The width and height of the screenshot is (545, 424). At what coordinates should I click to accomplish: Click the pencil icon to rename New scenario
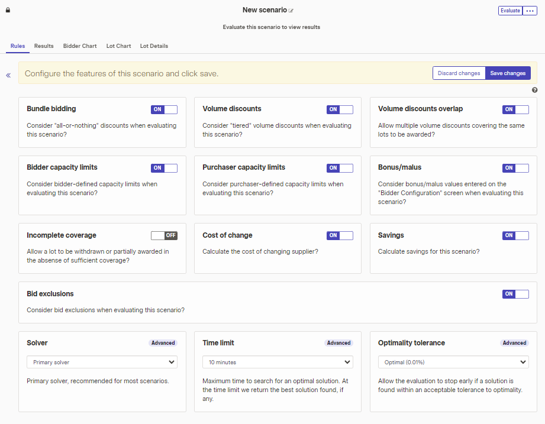[291, 10]
